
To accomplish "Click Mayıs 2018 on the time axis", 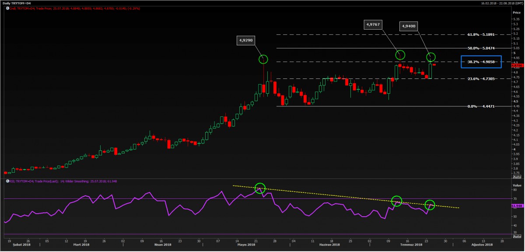I will (x=245, y=245).
